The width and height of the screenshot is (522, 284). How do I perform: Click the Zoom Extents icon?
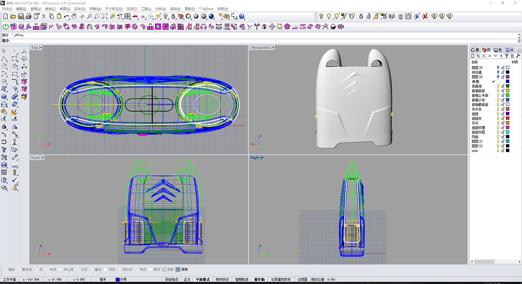105,16
